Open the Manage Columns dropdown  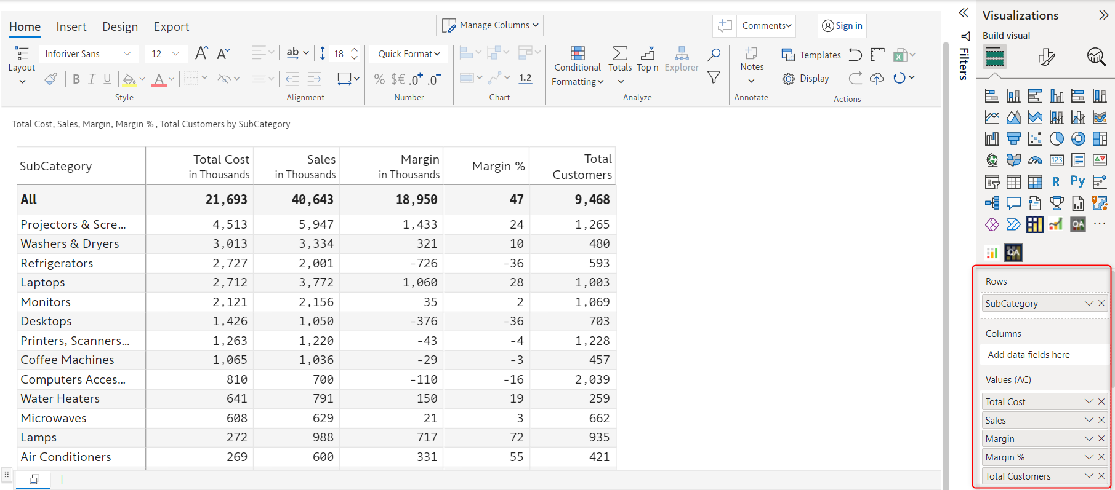(490, 25)
